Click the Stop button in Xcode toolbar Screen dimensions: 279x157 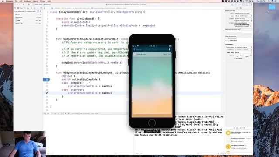[x=29, y=5]
